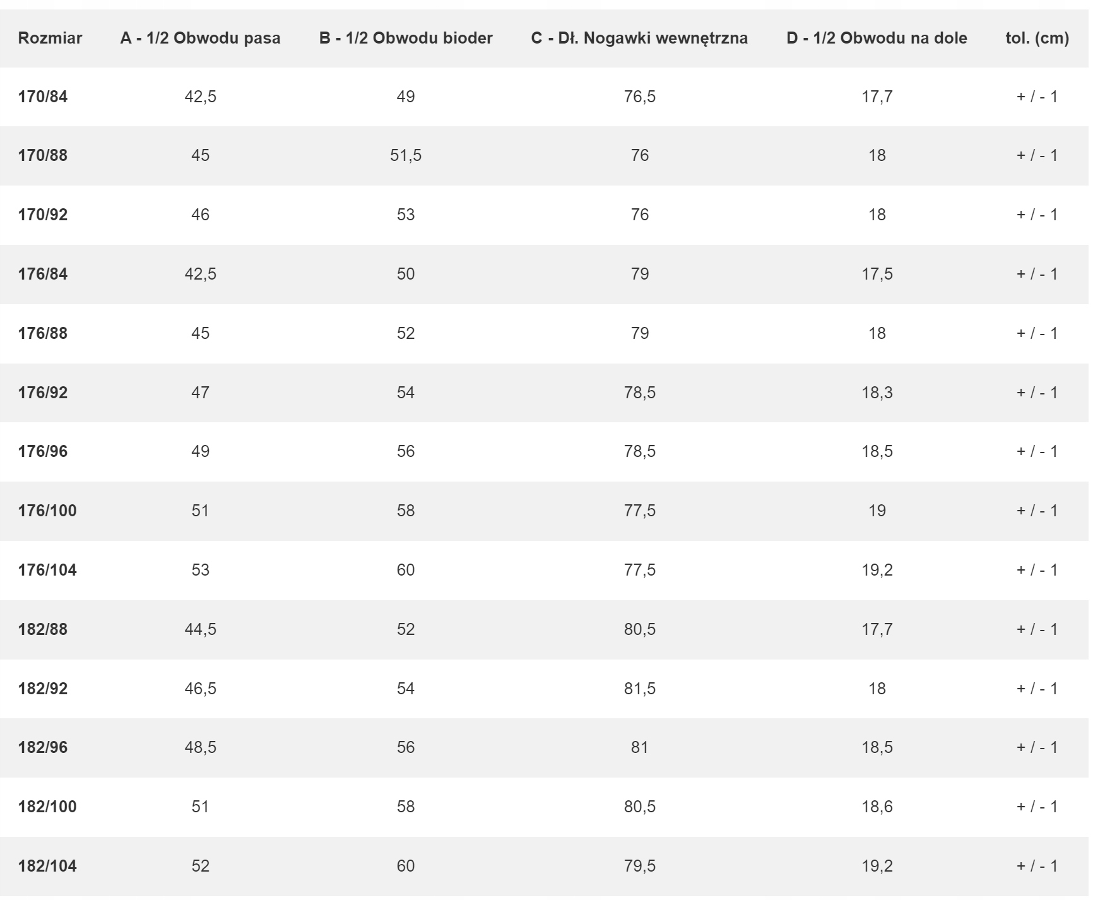Viewport: 1093px width, 900px height.
Task: Click the Rozmiar column header
Action: pyautogui.click(x=50, y=38)
